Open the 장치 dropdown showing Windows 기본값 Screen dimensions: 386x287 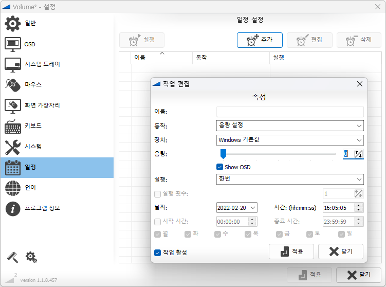pyautogui.click(x=290, y=140)
